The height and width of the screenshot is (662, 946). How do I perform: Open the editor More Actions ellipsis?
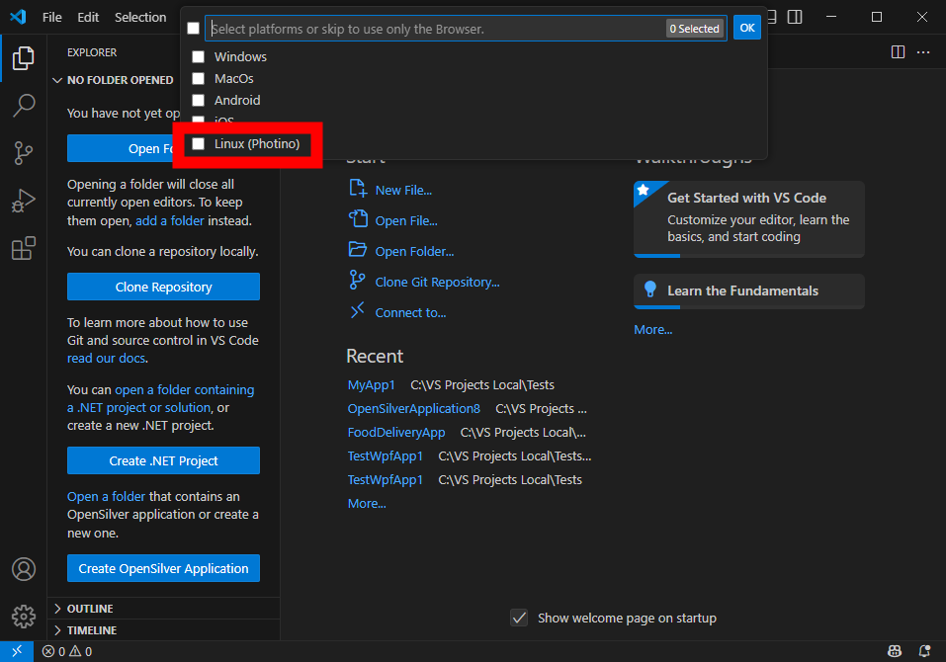point(923,51)
